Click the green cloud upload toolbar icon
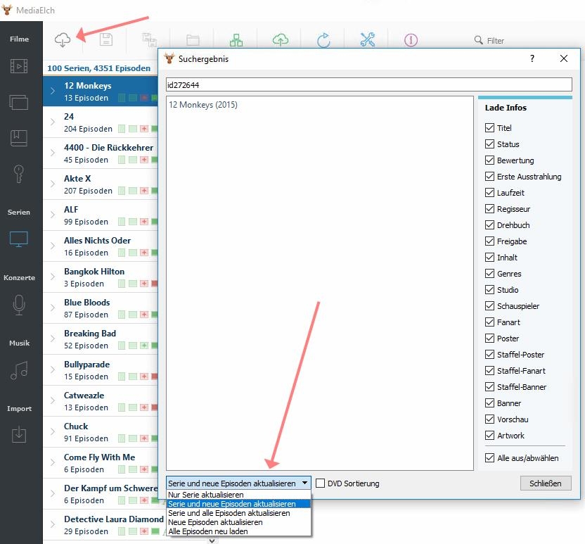 280,39
